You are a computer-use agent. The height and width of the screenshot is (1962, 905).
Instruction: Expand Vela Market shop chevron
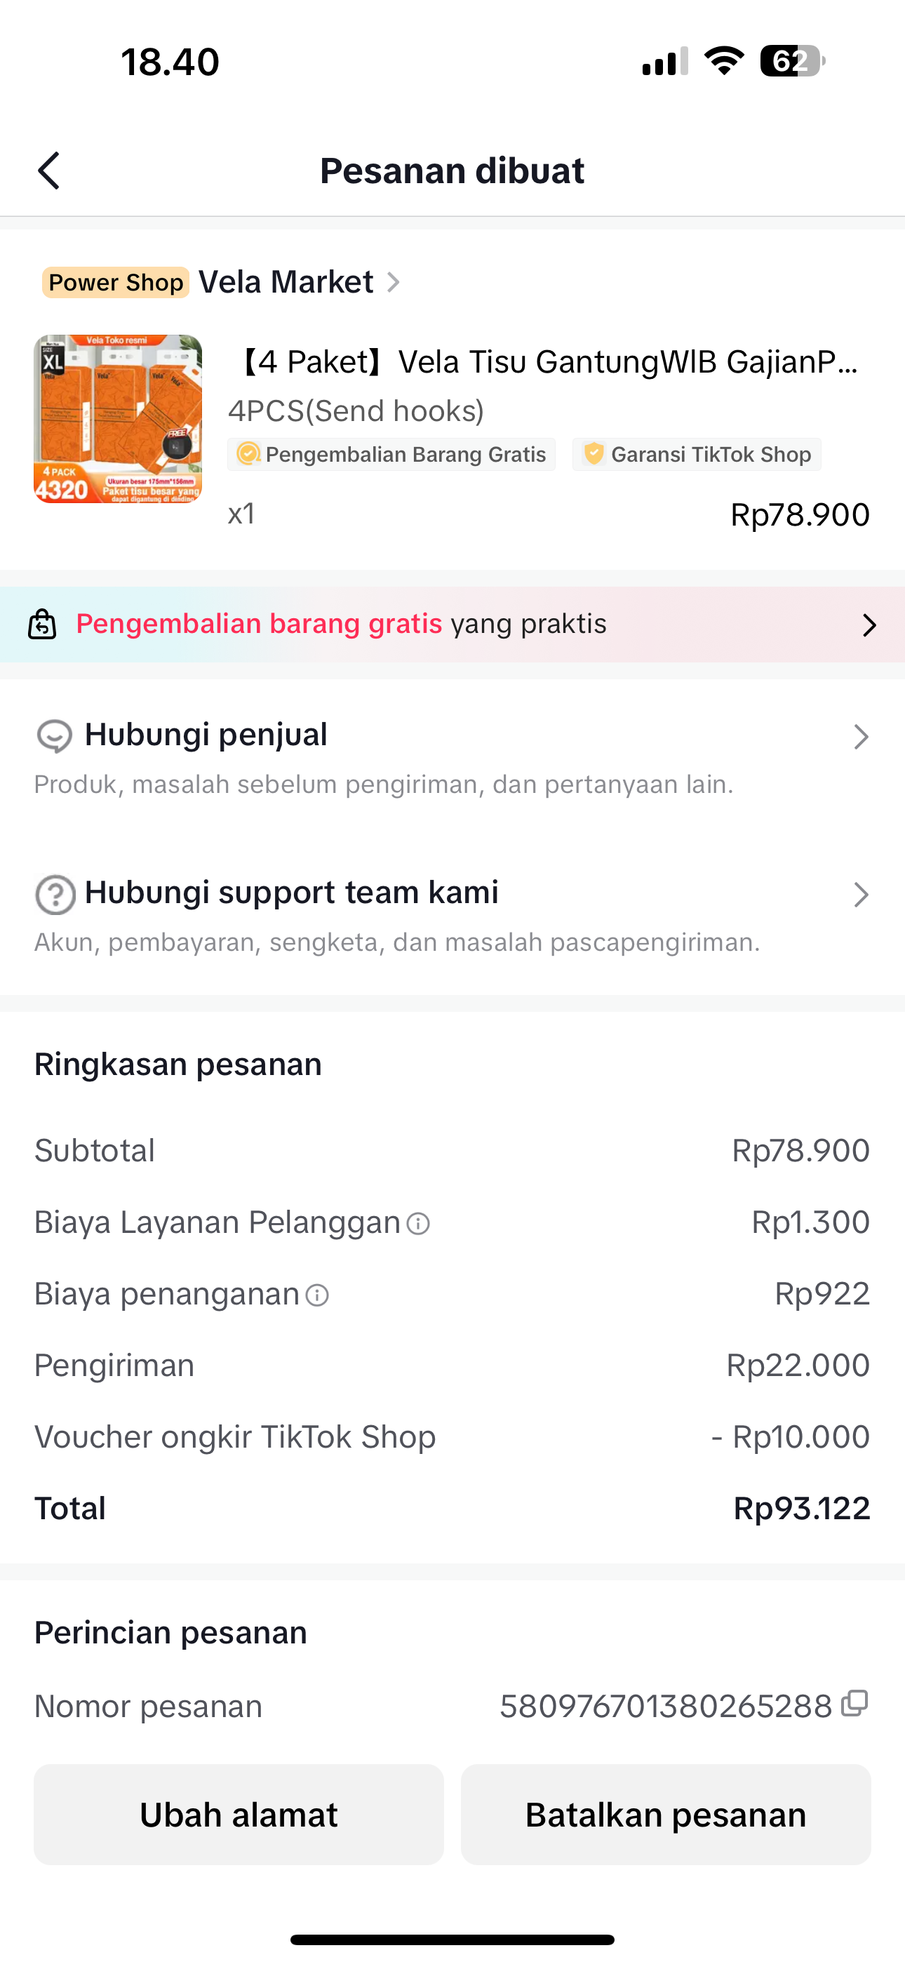click(x=393, y=283)
